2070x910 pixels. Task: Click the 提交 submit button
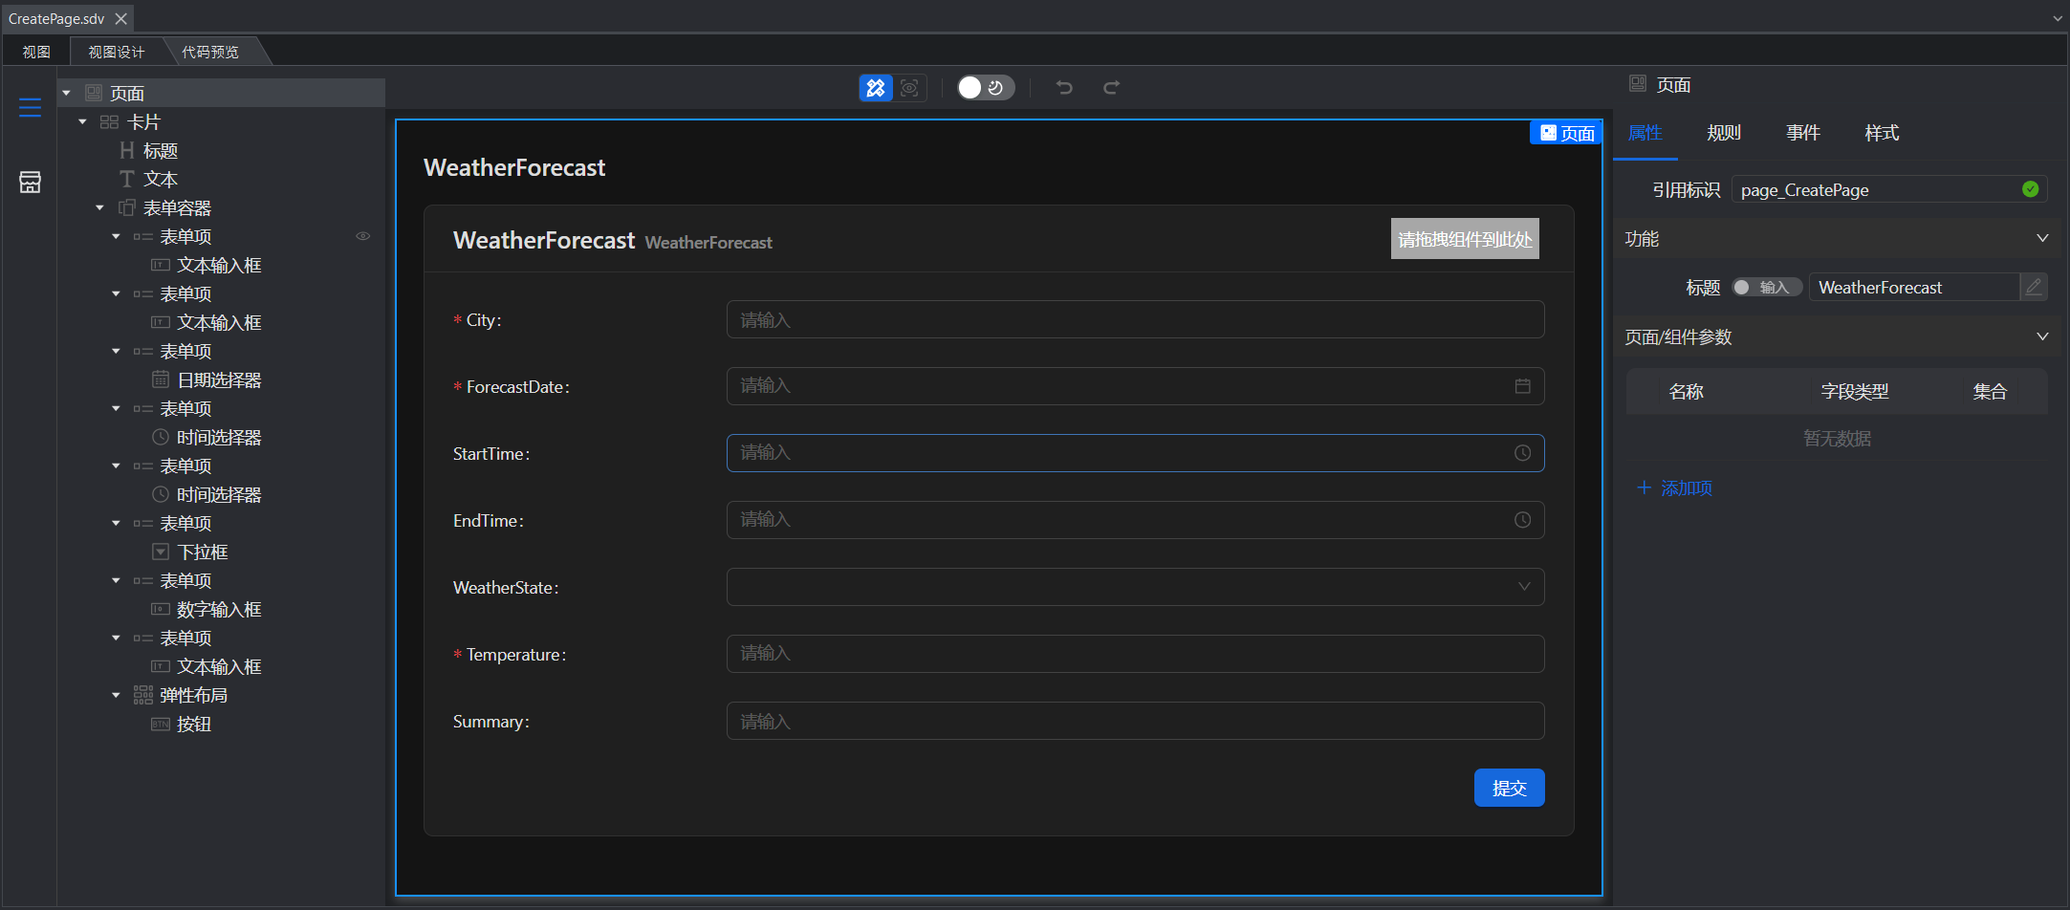[1509, 788]
